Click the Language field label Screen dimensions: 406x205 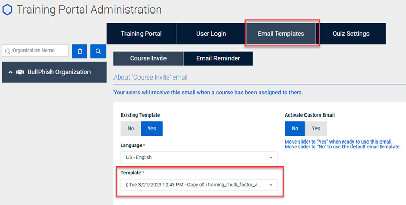point(131,146)
